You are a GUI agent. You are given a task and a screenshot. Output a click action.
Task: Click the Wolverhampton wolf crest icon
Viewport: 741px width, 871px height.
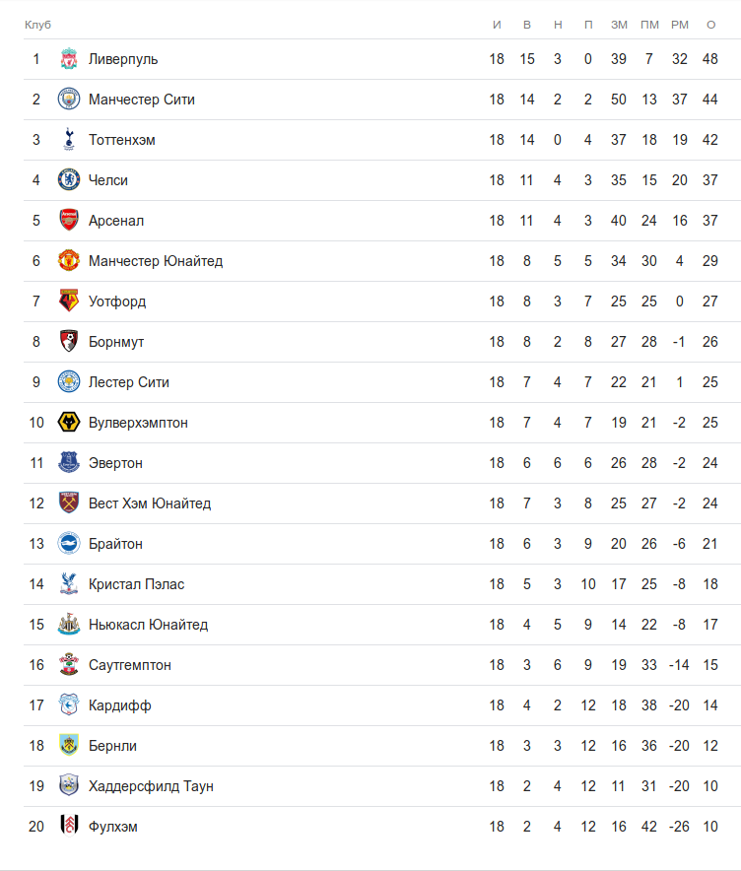click(x=68, y=423)
